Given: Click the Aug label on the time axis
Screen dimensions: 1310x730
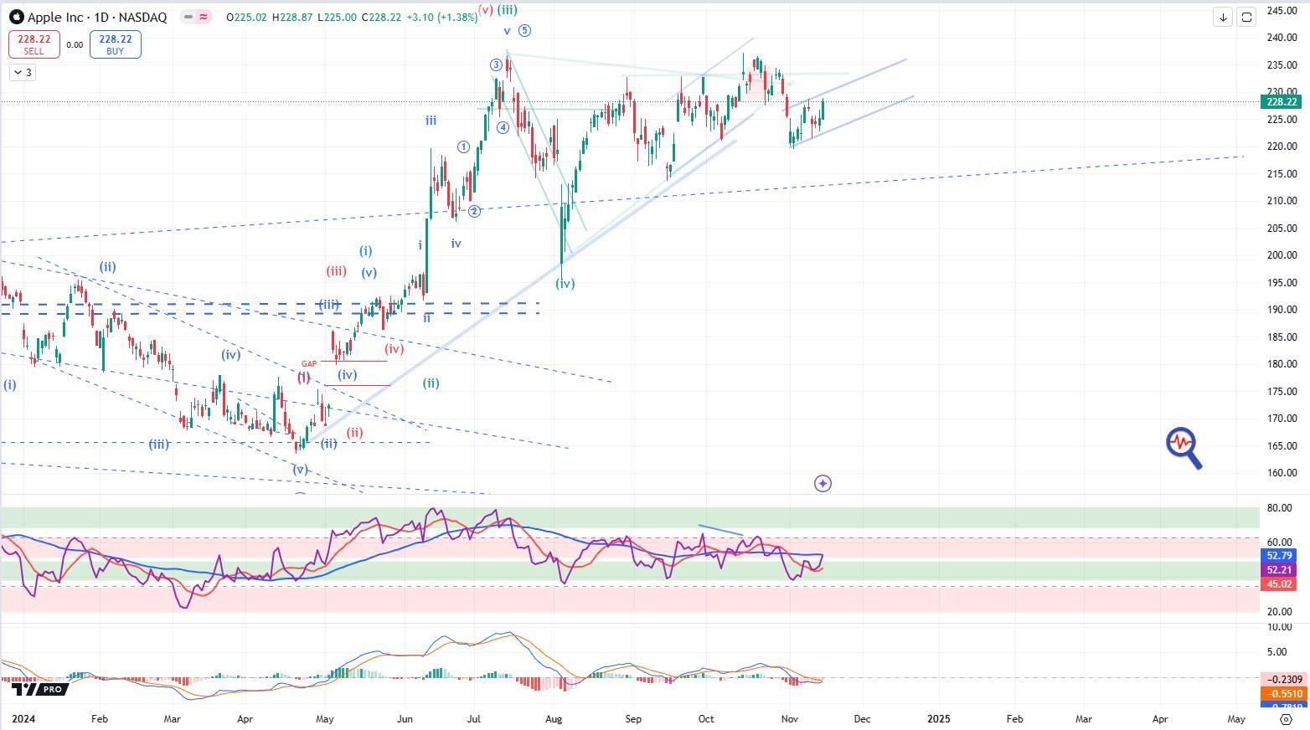Looking at the screenshot, I should point(554,718).
